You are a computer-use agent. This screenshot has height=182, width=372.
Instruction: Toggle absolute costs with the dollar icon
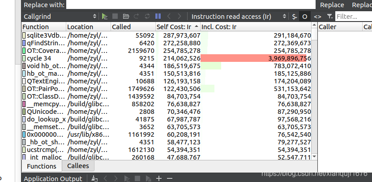coord(295,17)
